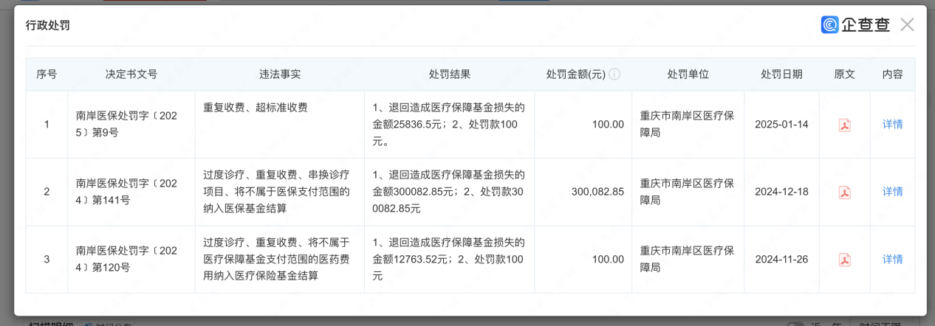Viewport: 935px width, 326px height.
Task: Click info icon beside 处罚金额(元)
Action: pyautogui.click(x=614, y=74)
